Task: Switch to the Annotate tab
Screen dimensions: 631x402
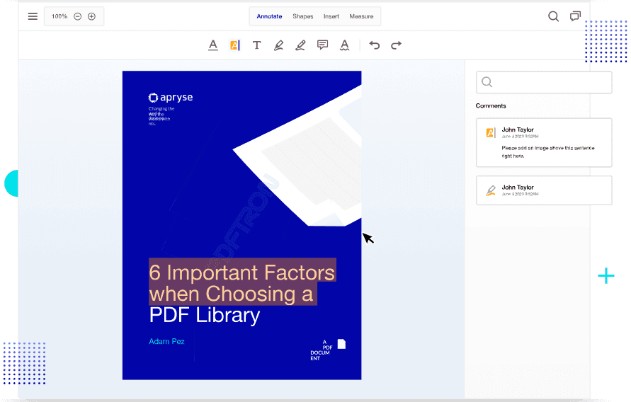Action: (269, 16)
